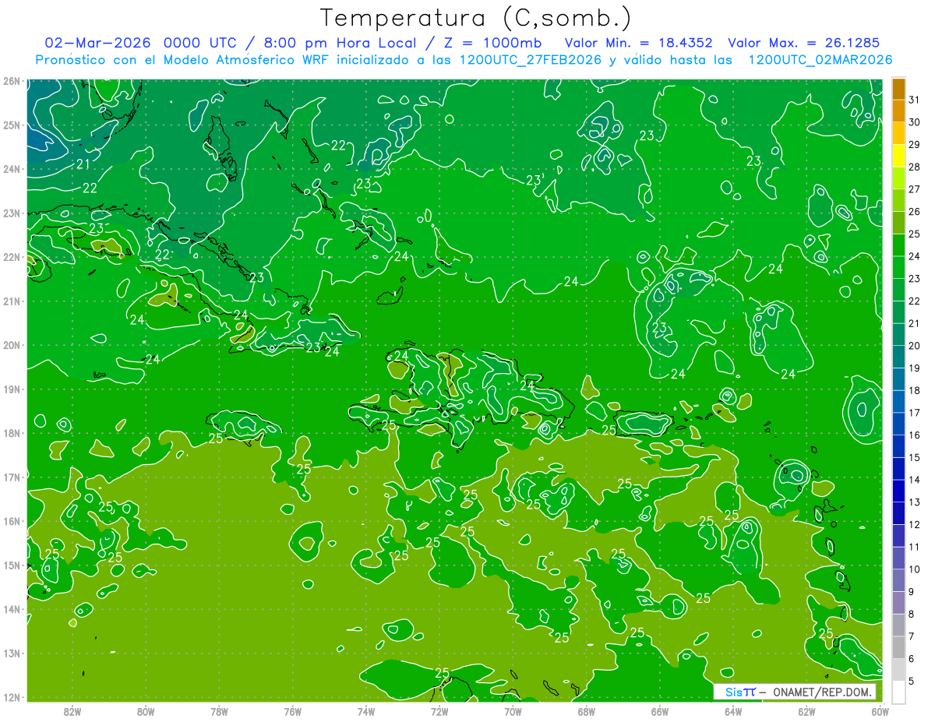Click the "1200UTC_02MAR2026" valid-until time
This screenshot has width=935, height=722.
820,59
